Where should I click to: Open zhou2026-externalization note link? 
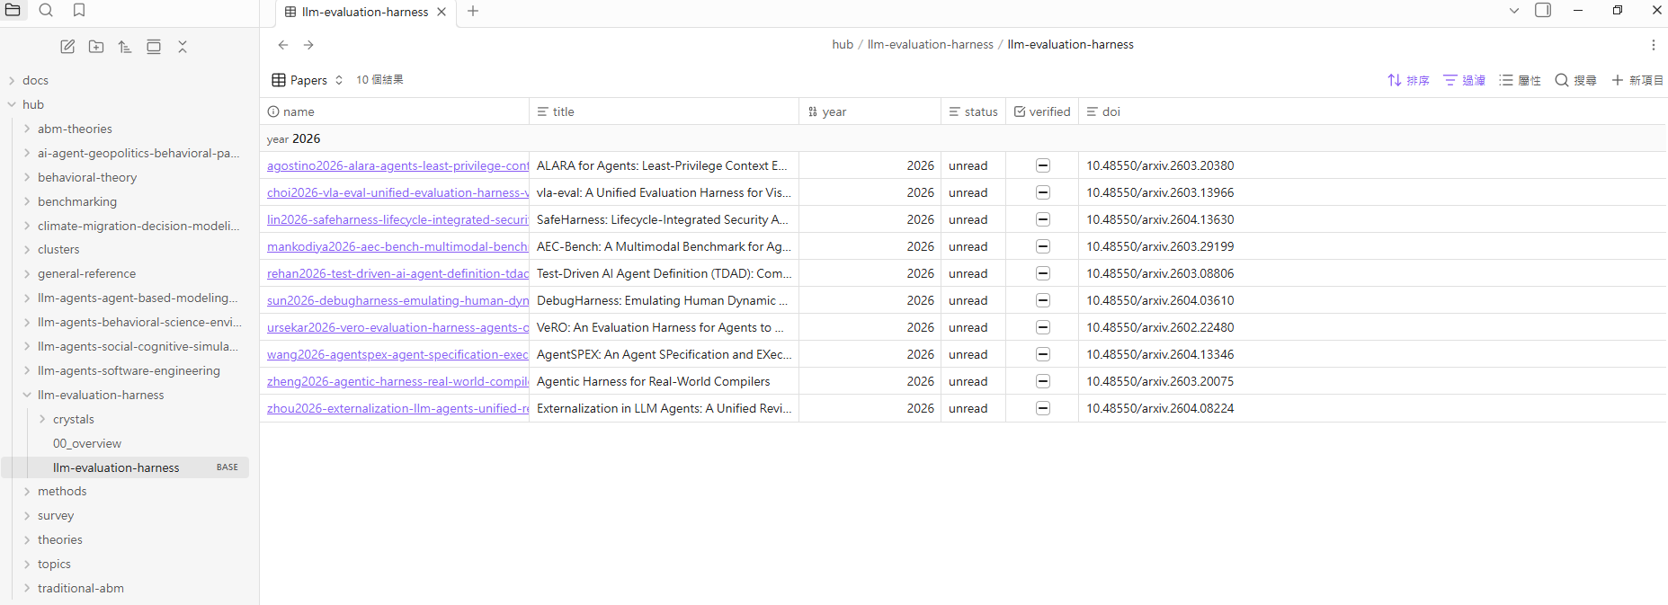point(397,408)
